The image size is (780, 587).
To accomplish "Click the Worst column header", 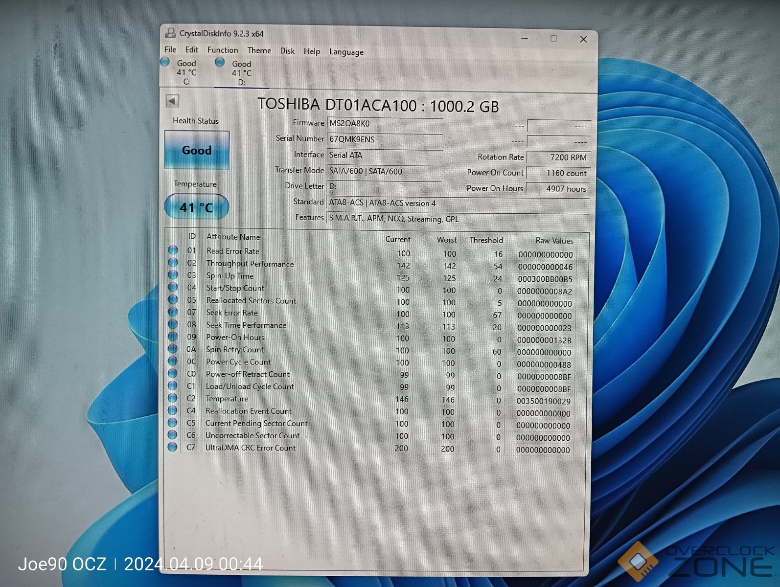I will click(x=447, y=240).
